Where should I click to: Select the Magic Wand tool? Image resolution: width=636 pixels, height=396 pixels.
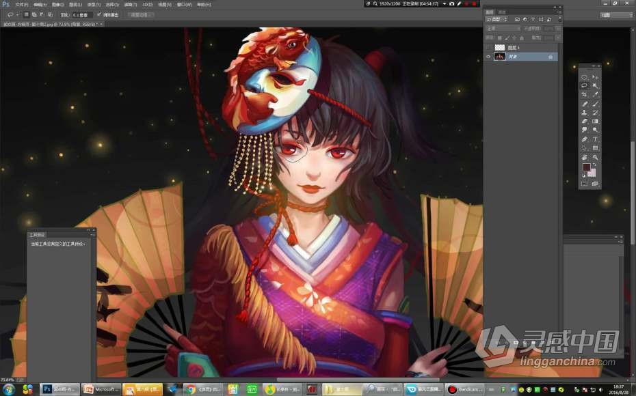[595, 85]
